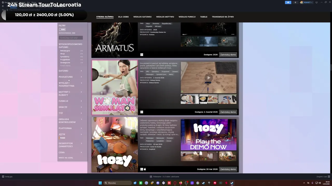Remove the Polski filter chip
Image resolution: width=332 pixels, height=186 pixels.
tap(62, 29)
